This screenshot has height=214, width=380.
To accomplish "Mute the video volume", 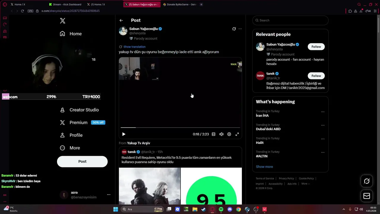I will click(221, 134).
